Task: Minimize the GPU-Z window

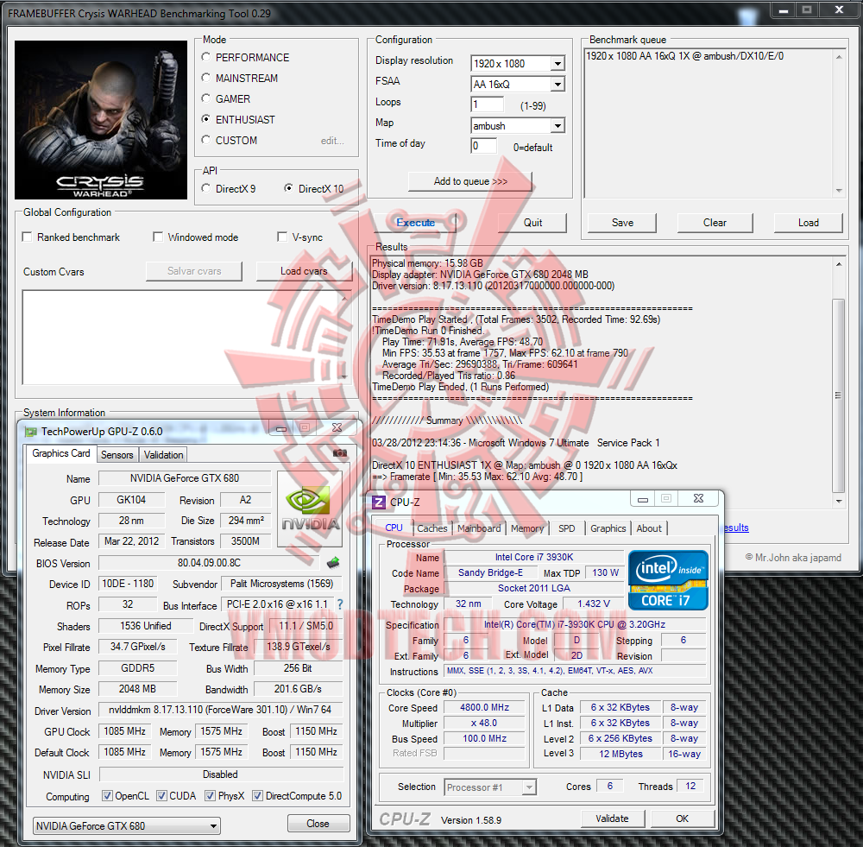Action: click(281, 428)
